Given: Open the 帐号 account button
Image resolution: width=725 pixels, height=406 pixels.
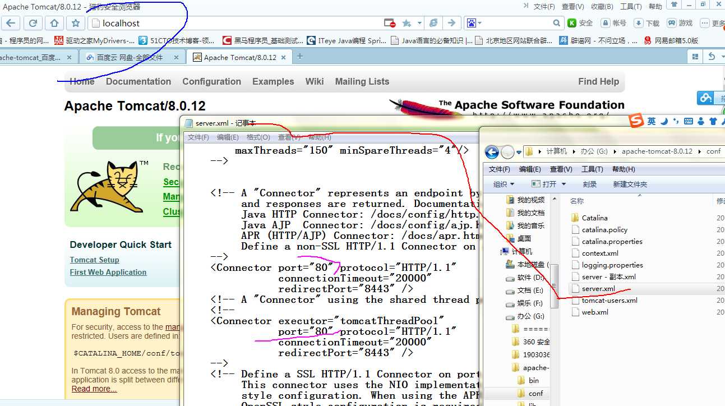Looking at the screenshot, I should [x=613, y=23].
